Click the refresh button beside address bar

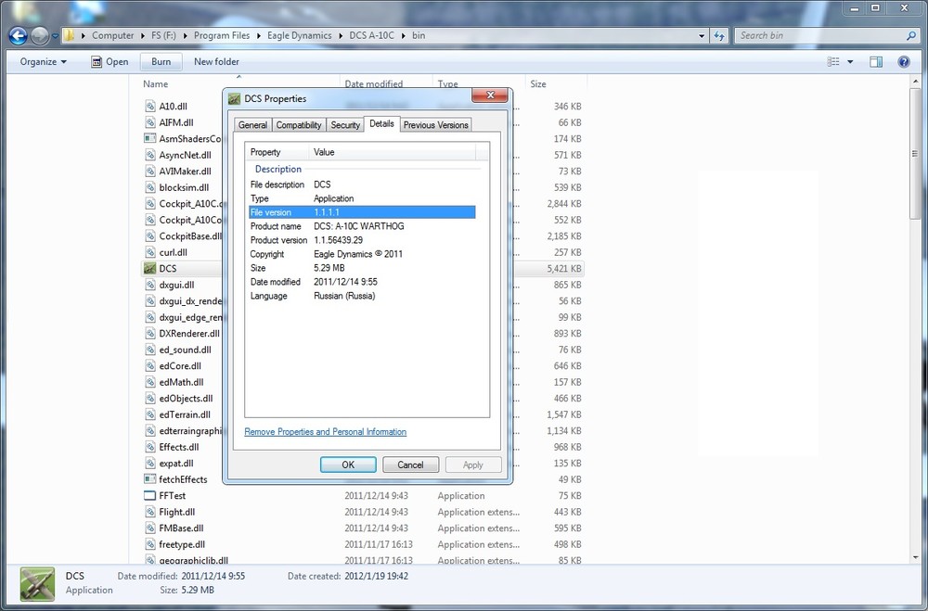[719, 35]
